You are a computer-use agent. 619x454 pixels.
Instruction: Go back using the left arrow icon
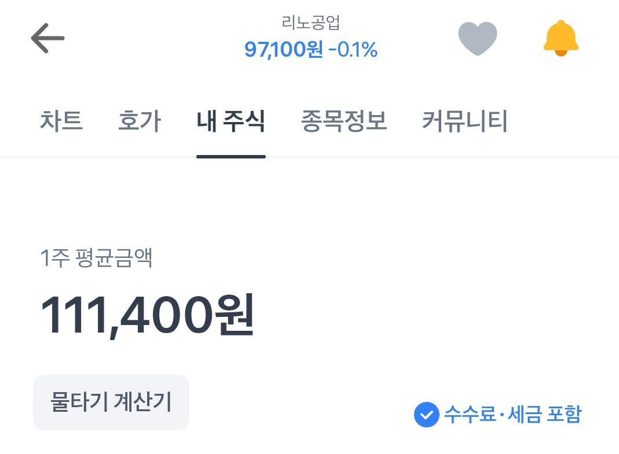click(x=47, y=39)
